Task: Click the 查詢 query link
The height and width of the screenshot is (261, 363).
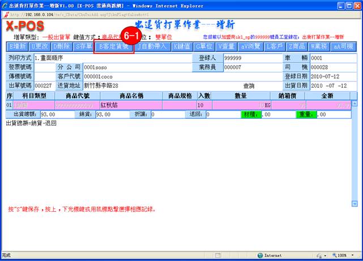Action: [x=249, y=85]
